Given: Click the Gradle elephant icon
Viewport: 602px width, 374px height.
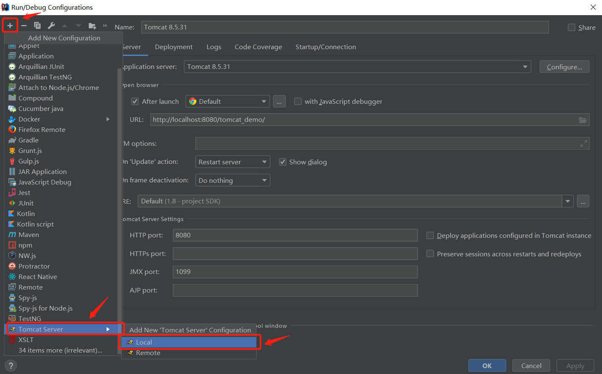Looking at the screenshot, I should coord(12,140).
